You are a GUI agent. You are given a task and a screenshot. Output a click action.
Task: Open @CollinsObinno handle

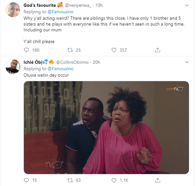tap(72, 62)
